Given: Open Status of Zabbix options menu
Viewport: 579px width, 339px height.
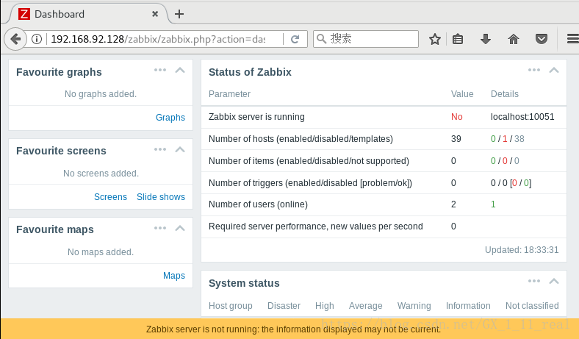Looking at the screenshot, I should (x=534, y=70).
